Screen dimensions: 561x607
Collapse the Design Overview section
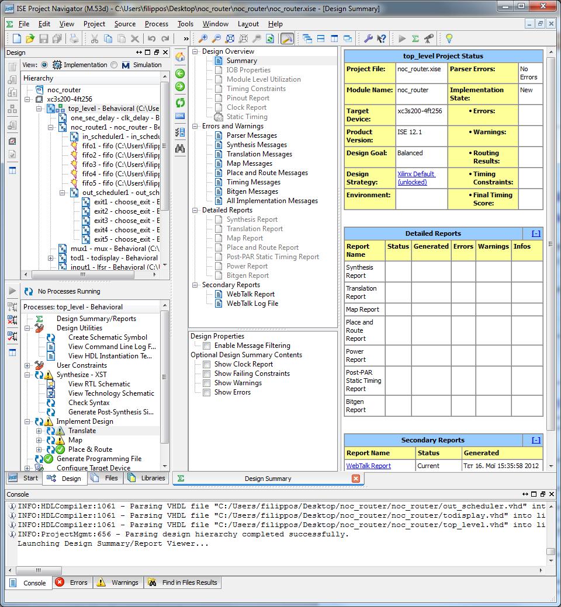tap(195, 51)
